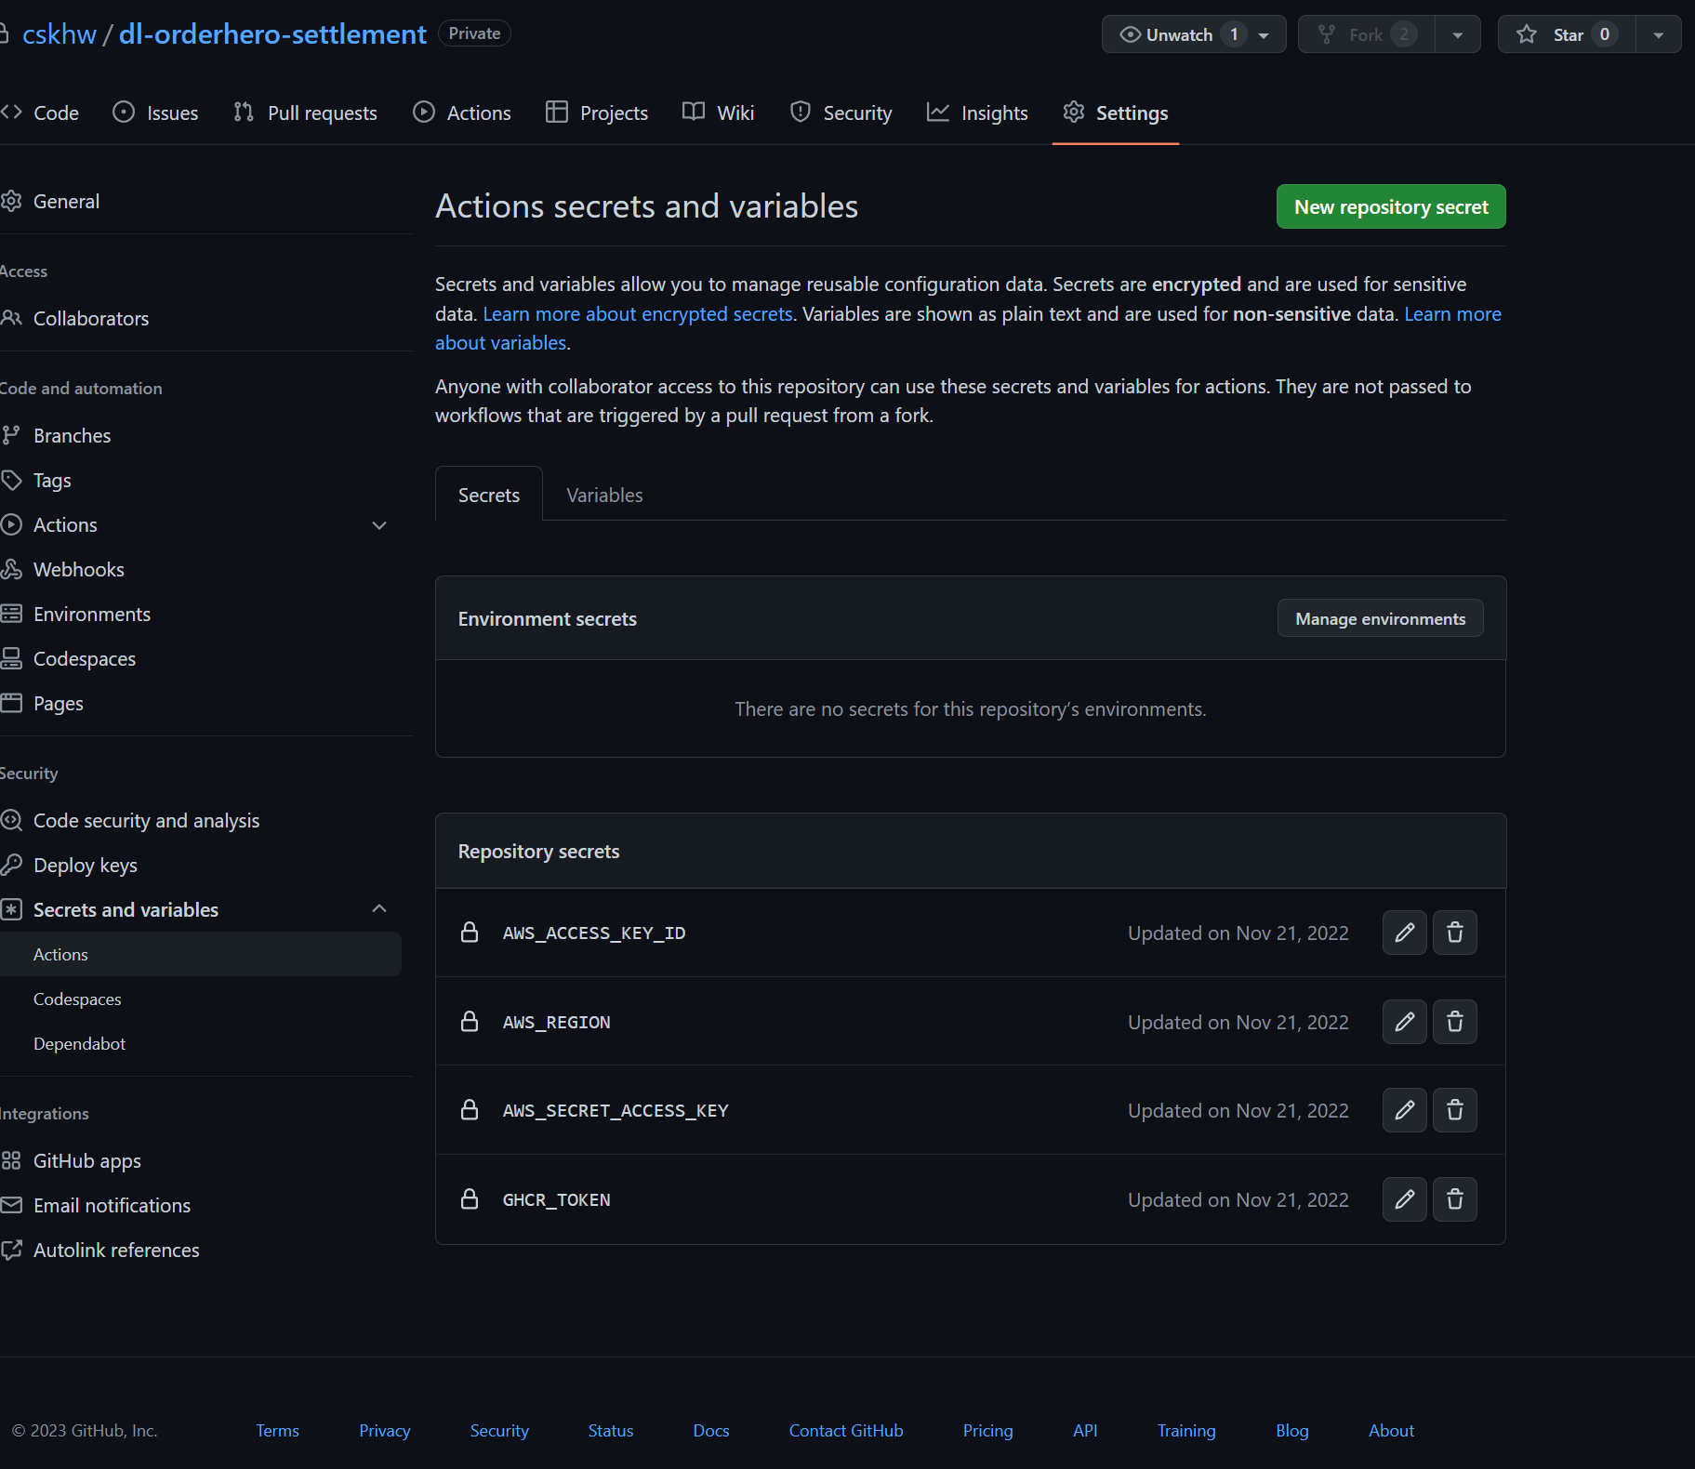Open Autolink references settings
The image size is (1695, 1469).
tap(116, 1250)
